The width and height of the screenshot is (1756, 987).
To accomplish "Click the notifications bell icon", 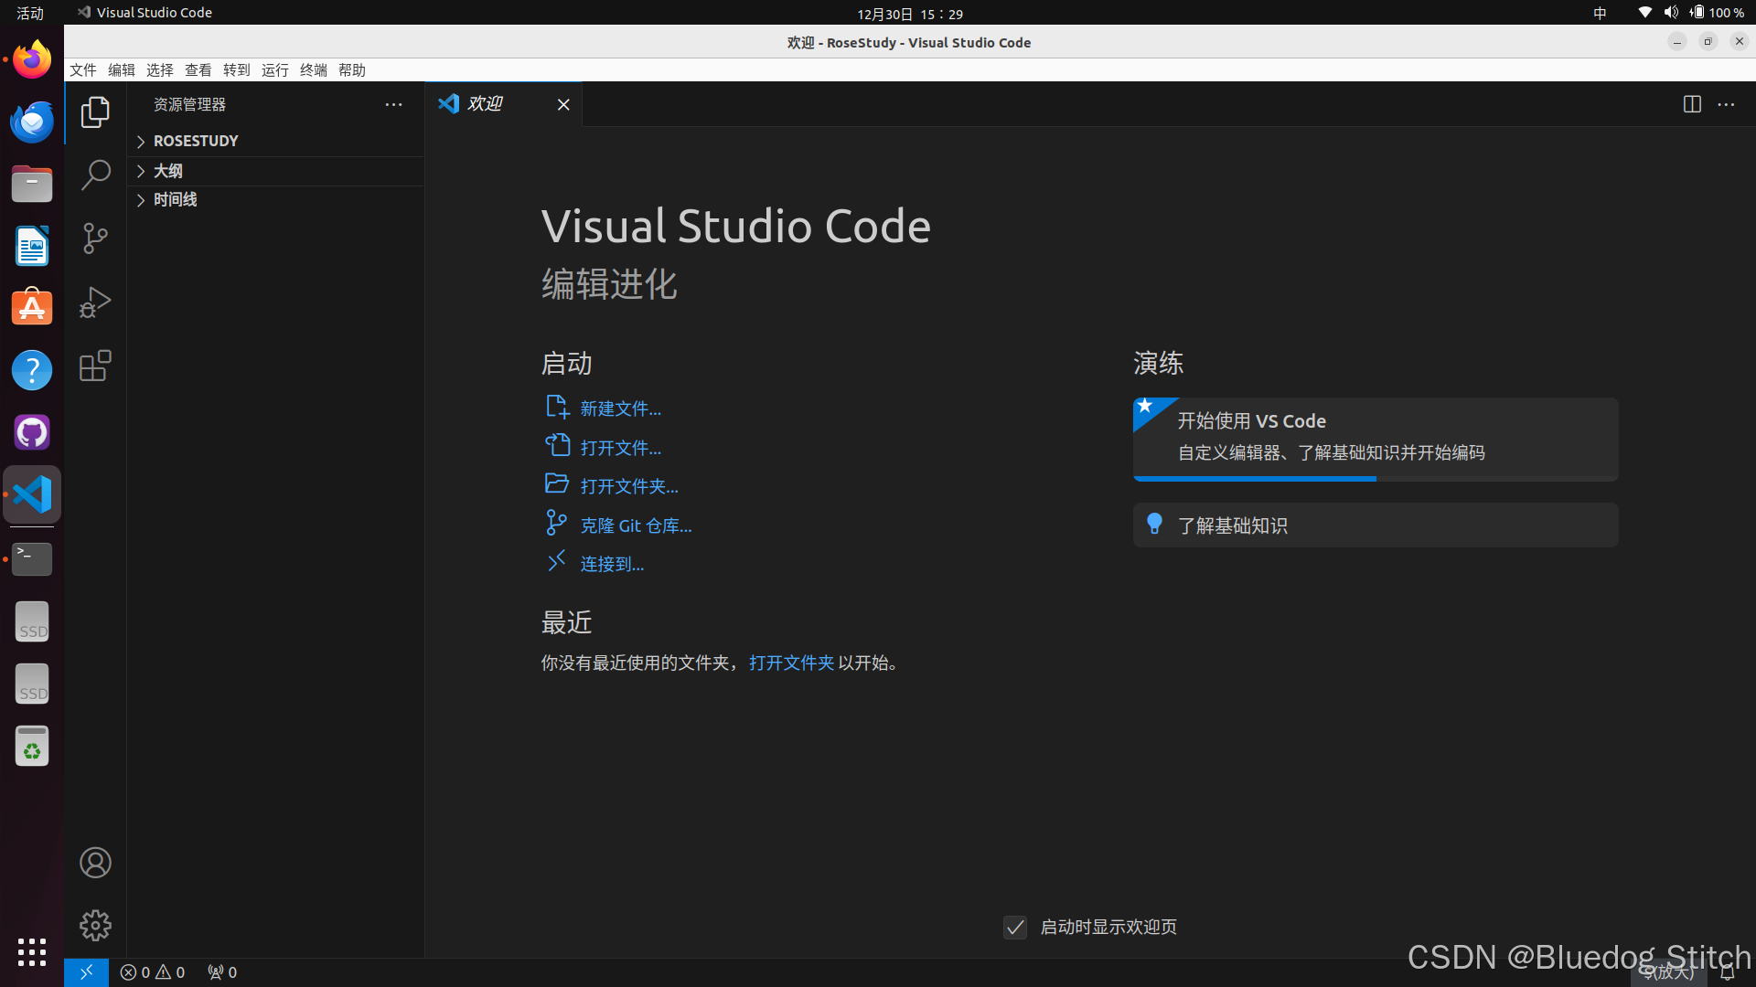I will (x=1729, y=972).
